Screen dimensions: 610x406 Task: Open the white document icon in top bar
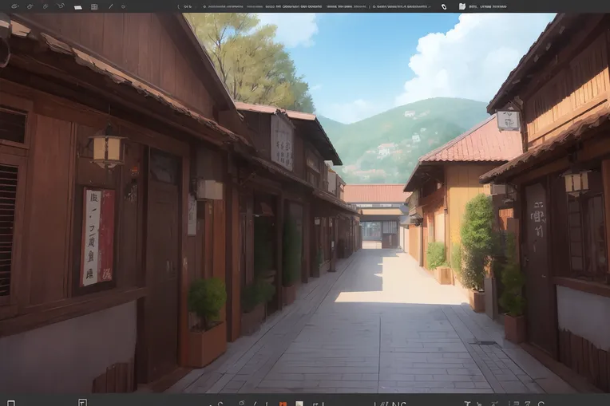point(462,6)
